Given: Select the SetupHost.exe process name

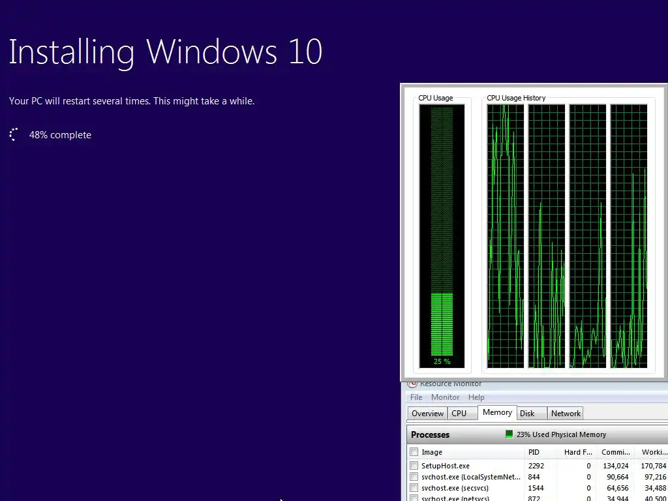Looking at the screenshot, I should click(445, 466).
